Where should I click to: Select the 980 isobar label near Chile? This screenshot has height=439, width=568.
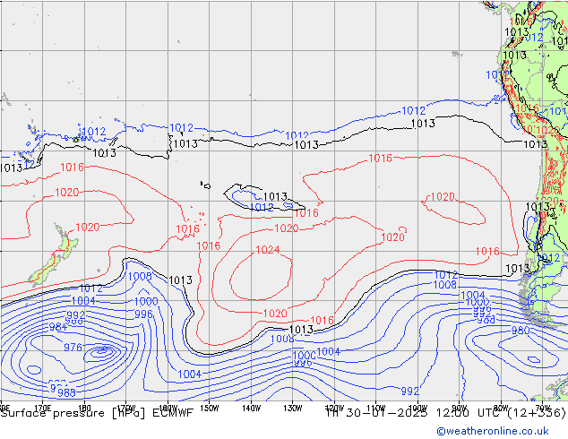tap(521, 331)
